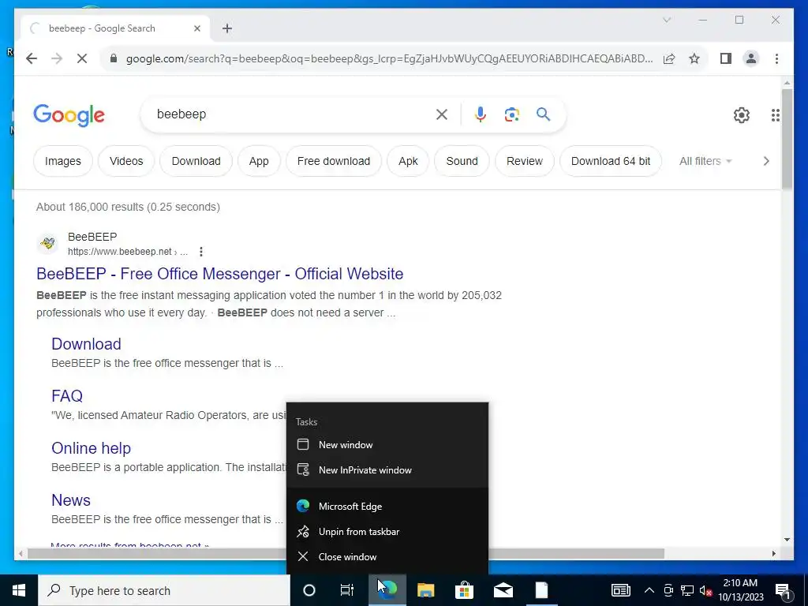Filter results by Images
This screenshot has width=808, height=606.
point(63,161)
